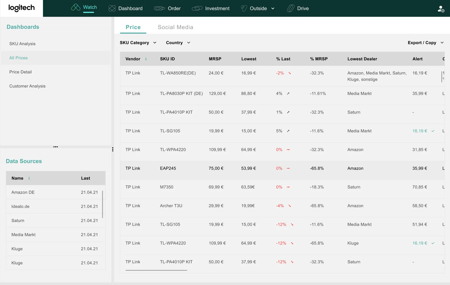
Task: Click the Watch nav icon
Action: tap(76, 7)
